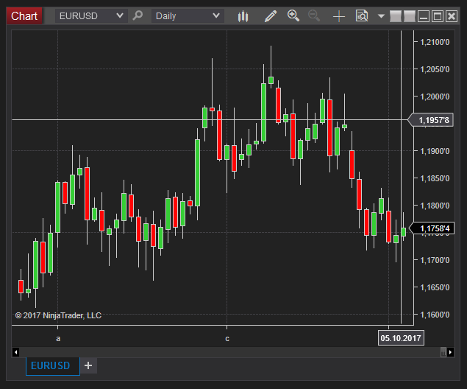Click the 1,2100'0 price axis label
The height and width of the screenshot is (389, 467).
tap(435, 42)
